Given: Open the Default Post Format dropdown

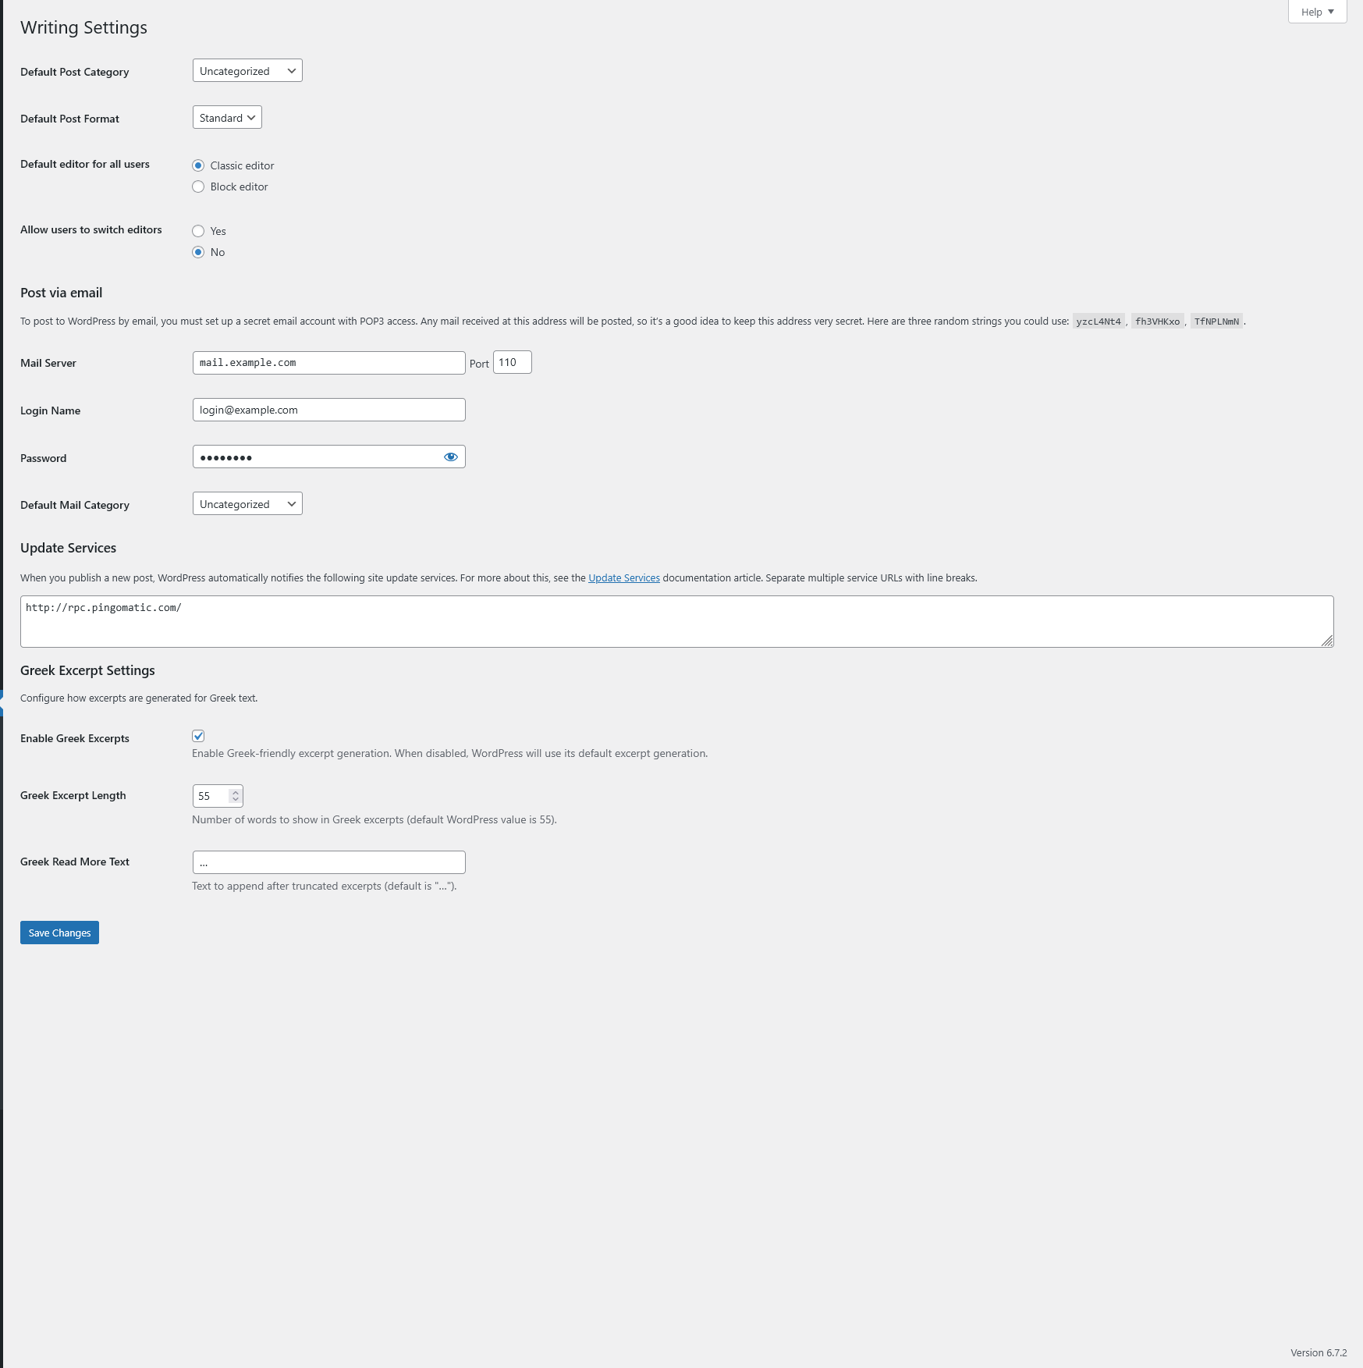Looking at the screenshot, I should [226, 118].
